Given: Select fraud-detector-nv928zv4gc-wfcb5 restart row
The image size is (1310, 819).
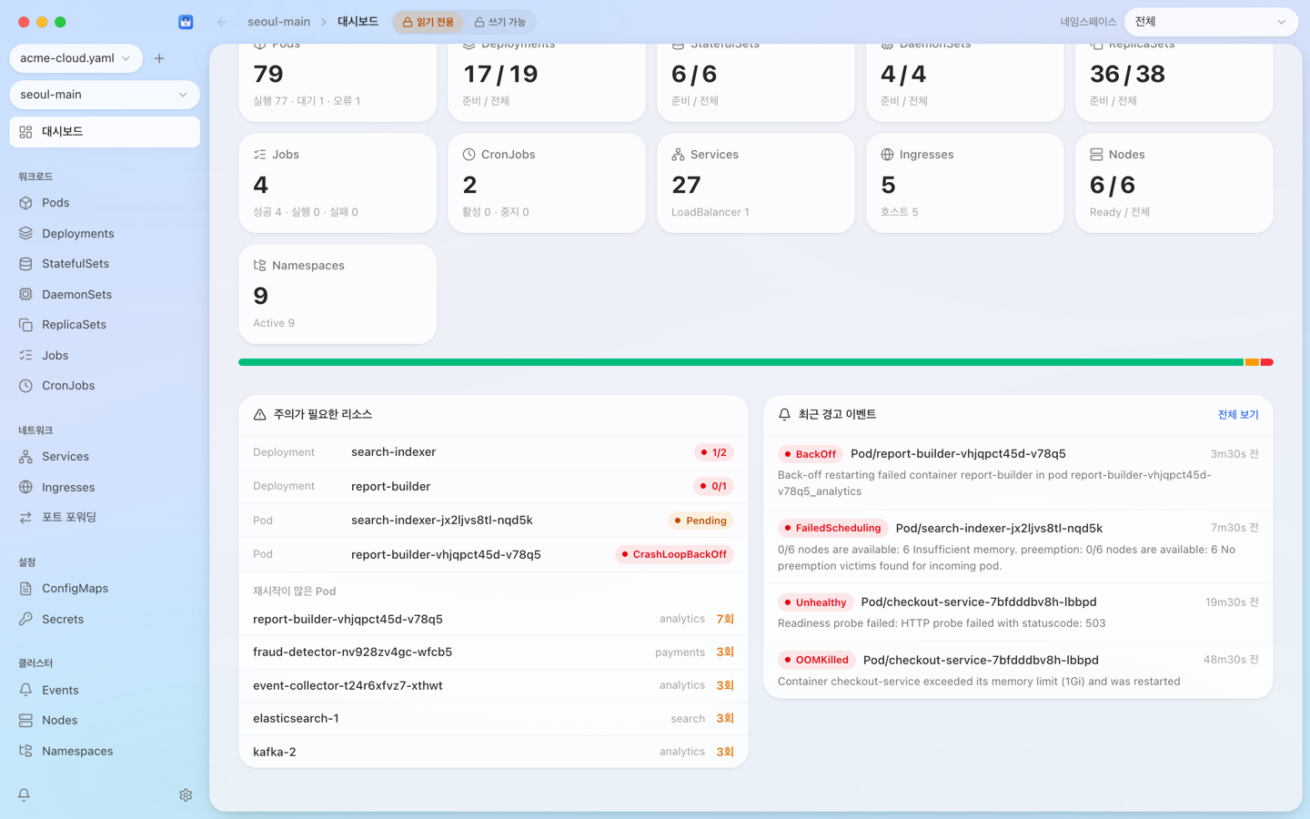Looking at the screenshot, I should pyautogui.click(x=493, y=652).
